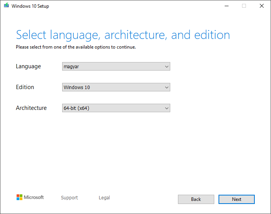Click the Windows 10 Setup title bar icon
The image size is (271, 214).
pos(6,6)
